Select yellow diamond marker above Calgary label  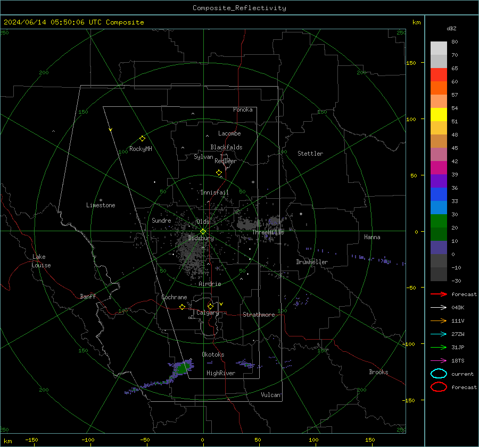[210, 306]
